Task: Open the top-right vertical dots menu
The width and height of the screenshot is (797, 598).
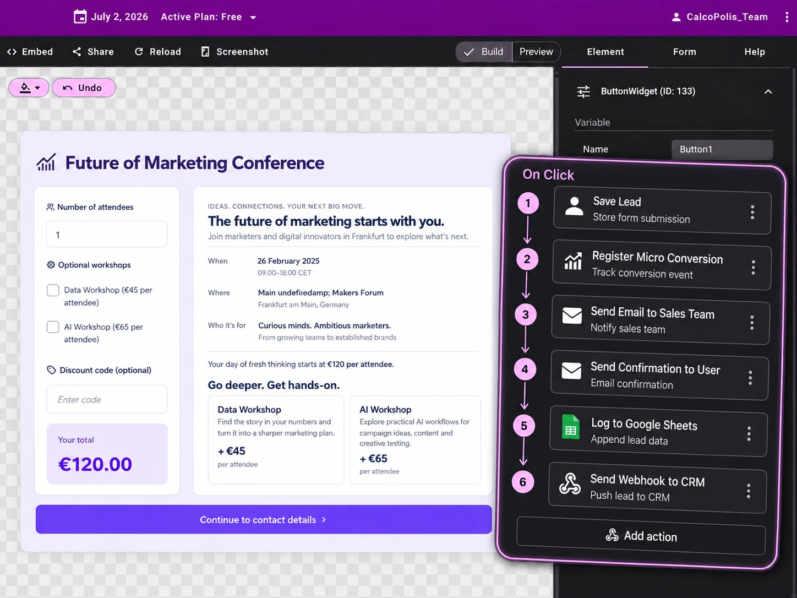Action: (787, 17)
